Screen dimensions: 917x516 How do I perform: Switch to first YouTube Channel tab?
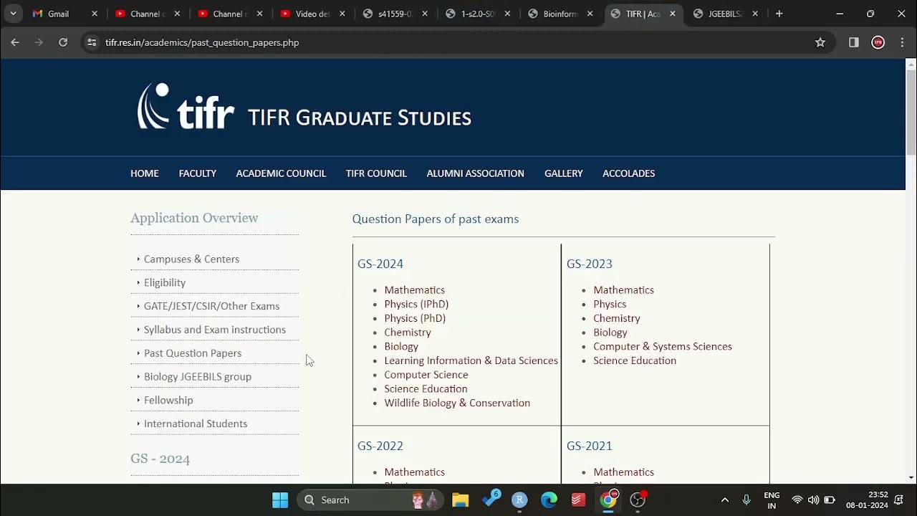click(x=148, y=14)
